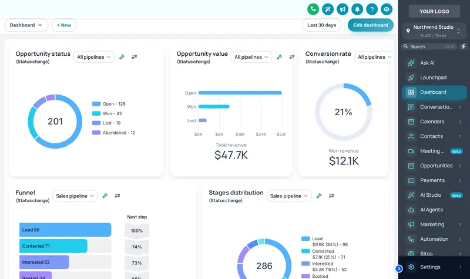The width and height of the screenshot is (470, 279).
Task: Click the $47.7K total revenue value
Action: point(231,155)
